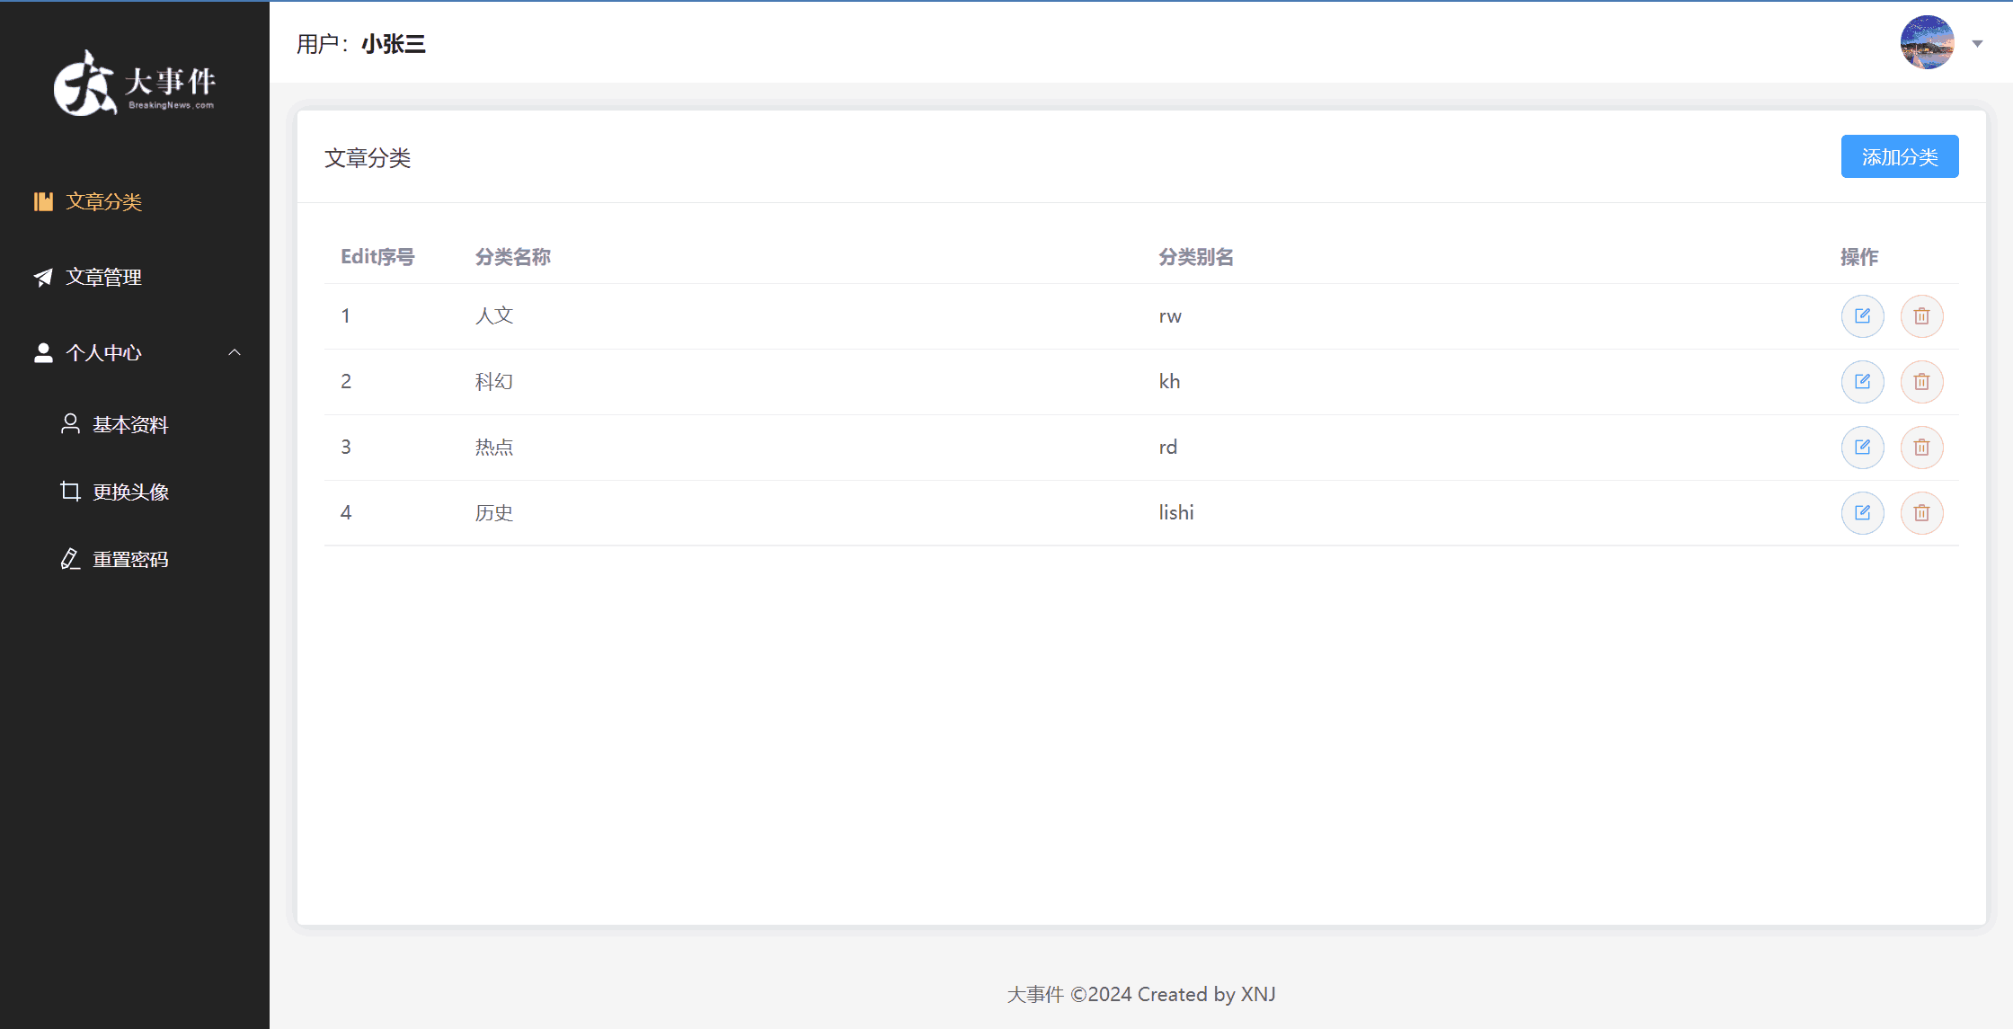Screen dimensions: 2013x1029
Task: Delete the 人文 category row
Action: click(x=1921, y=316)
